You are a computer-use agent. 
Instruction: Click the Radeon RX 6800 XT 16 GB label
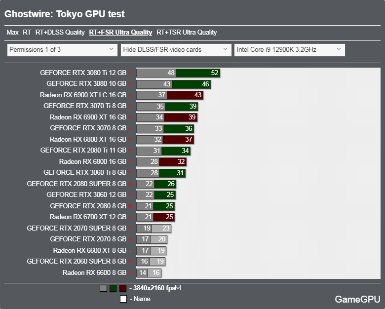click(88, 140)
